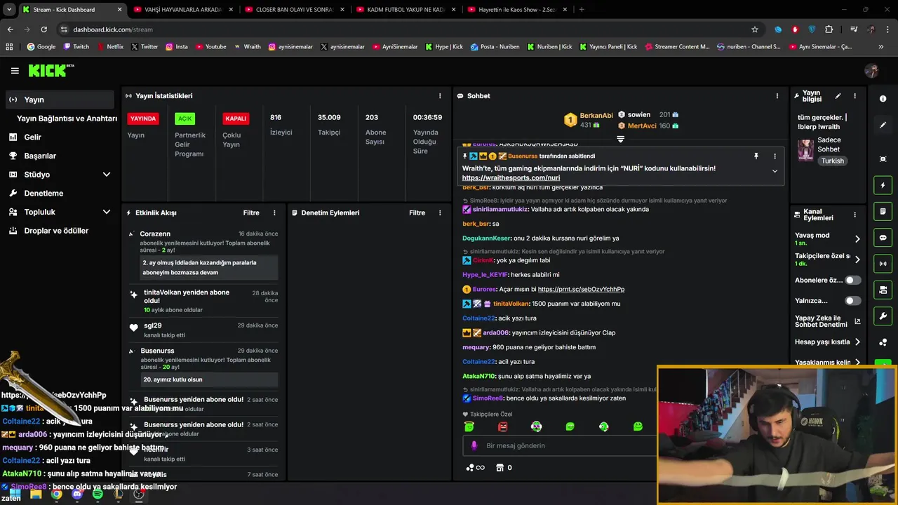Reload the page
The width and height of the screenshot is (898, 505).
click(43, 29)
